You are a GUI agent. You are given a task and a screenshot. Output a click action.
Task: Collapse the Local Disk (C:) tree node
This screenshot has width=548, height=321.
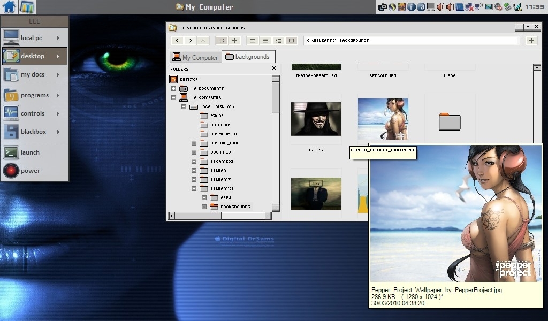pyautogui.click(x=184, y=106)
